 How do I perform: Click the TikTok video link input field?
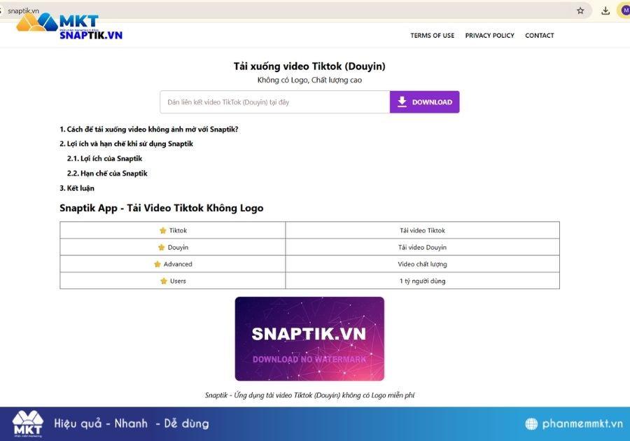click(273, 101)
